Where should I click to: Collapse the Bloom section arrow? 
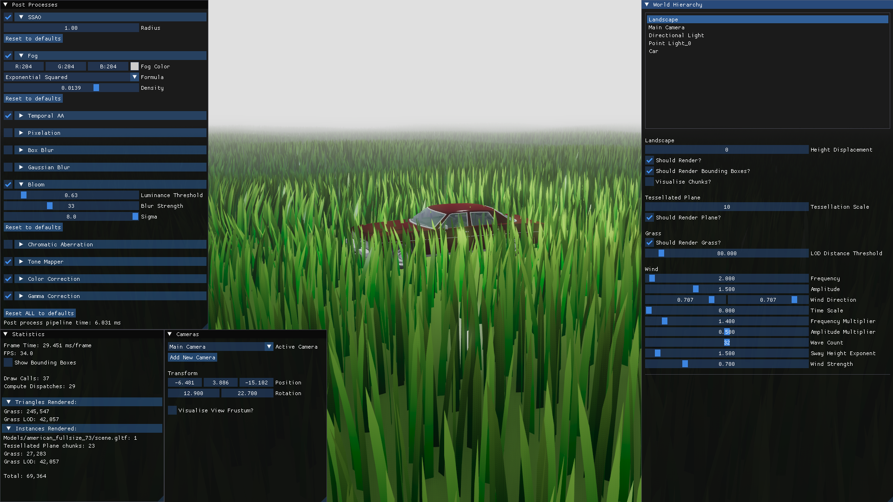point(21,185)
